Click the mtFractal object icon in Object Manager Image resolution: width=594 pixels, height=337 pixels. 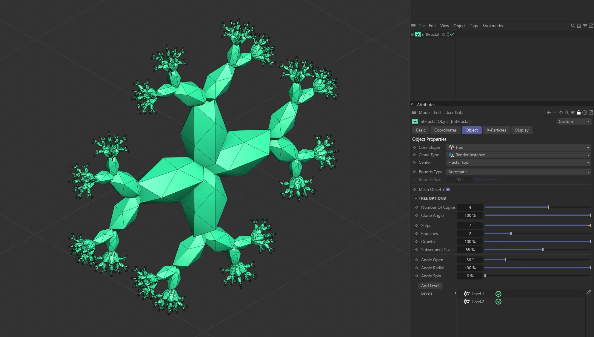click(x=418, y=34)
